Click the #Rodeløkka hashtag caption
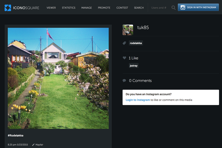Viewport: 222px width, 148px height. click(15, 136)
